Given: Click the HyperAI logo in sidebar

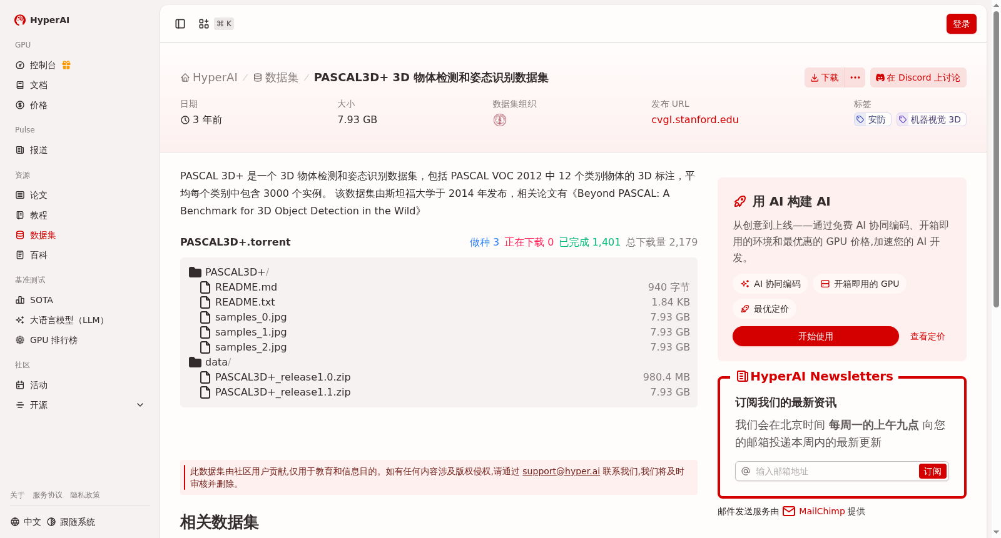Looking at the screenshot, I should point(42,20).
